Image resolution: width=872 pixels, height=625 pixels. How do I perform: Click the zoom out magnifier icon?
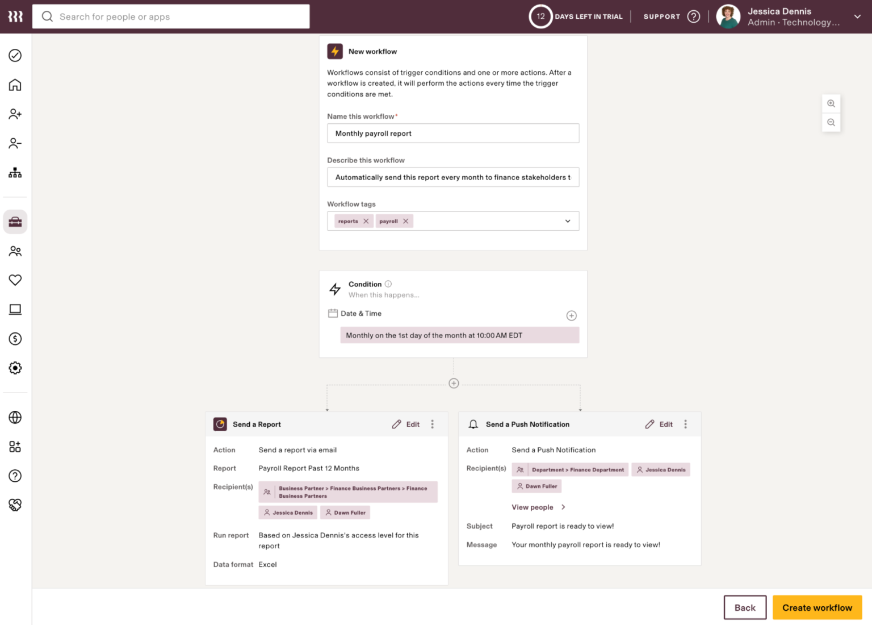(831, 123)
